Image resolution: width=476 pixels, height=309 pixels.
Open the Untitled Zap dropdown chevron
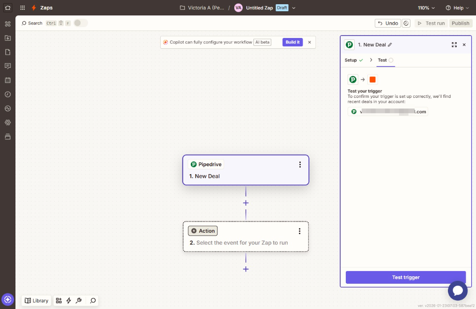click(x=294, y=8)
